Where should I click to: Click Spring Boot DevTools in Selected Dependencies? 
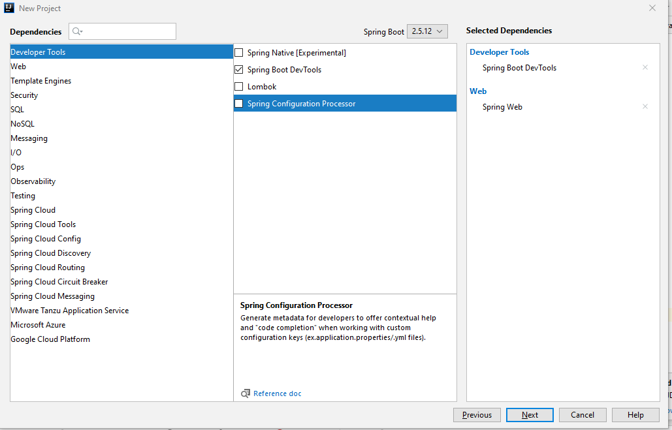pyautogui.click(x=519, y=68)
